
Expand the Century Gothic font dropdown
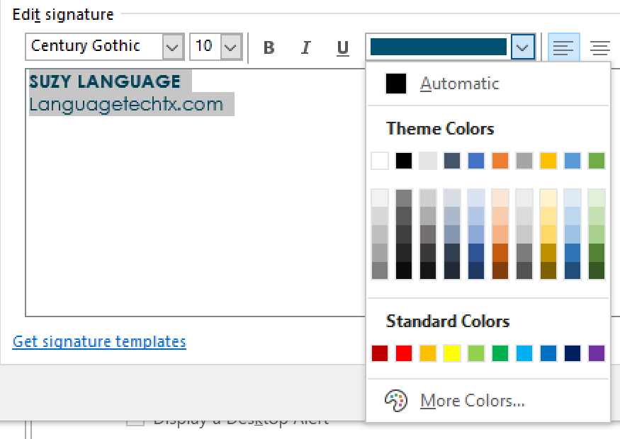point(172,47)
